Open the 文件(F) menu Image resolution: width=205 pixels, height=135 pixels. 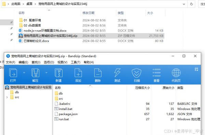tap(11, 62)
